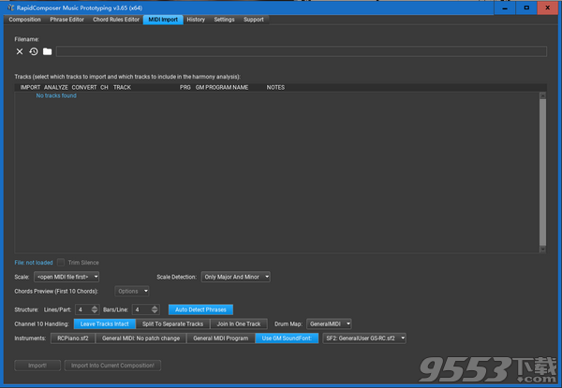Open the Support tab
562x388 pixels.
click(254, 20)
